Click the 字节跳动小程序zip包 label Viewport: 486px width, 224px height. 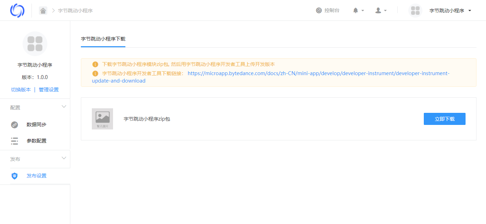pyautogui.click(x=147, y=119)
